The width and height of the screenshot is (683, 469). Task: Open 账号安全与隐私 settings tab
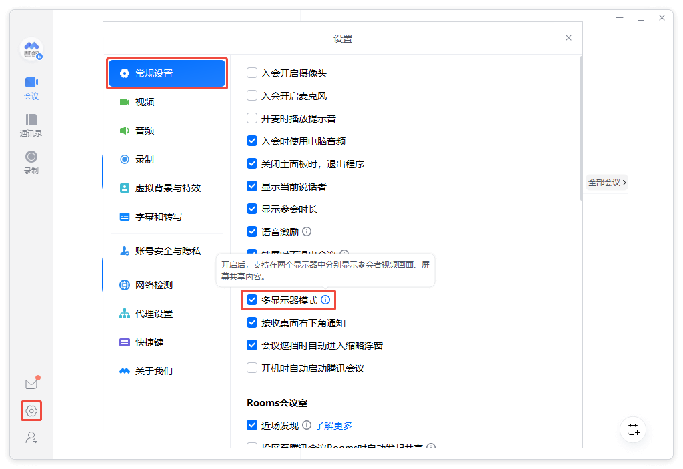167,251
